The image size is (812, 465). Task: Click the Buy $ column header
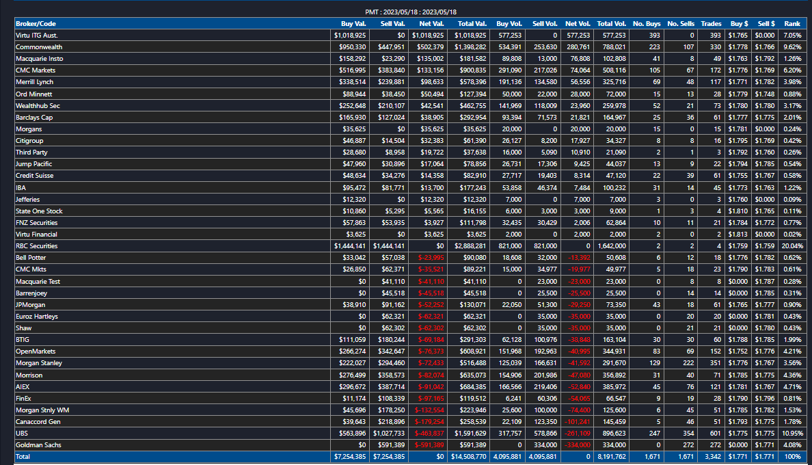(739, 24)
